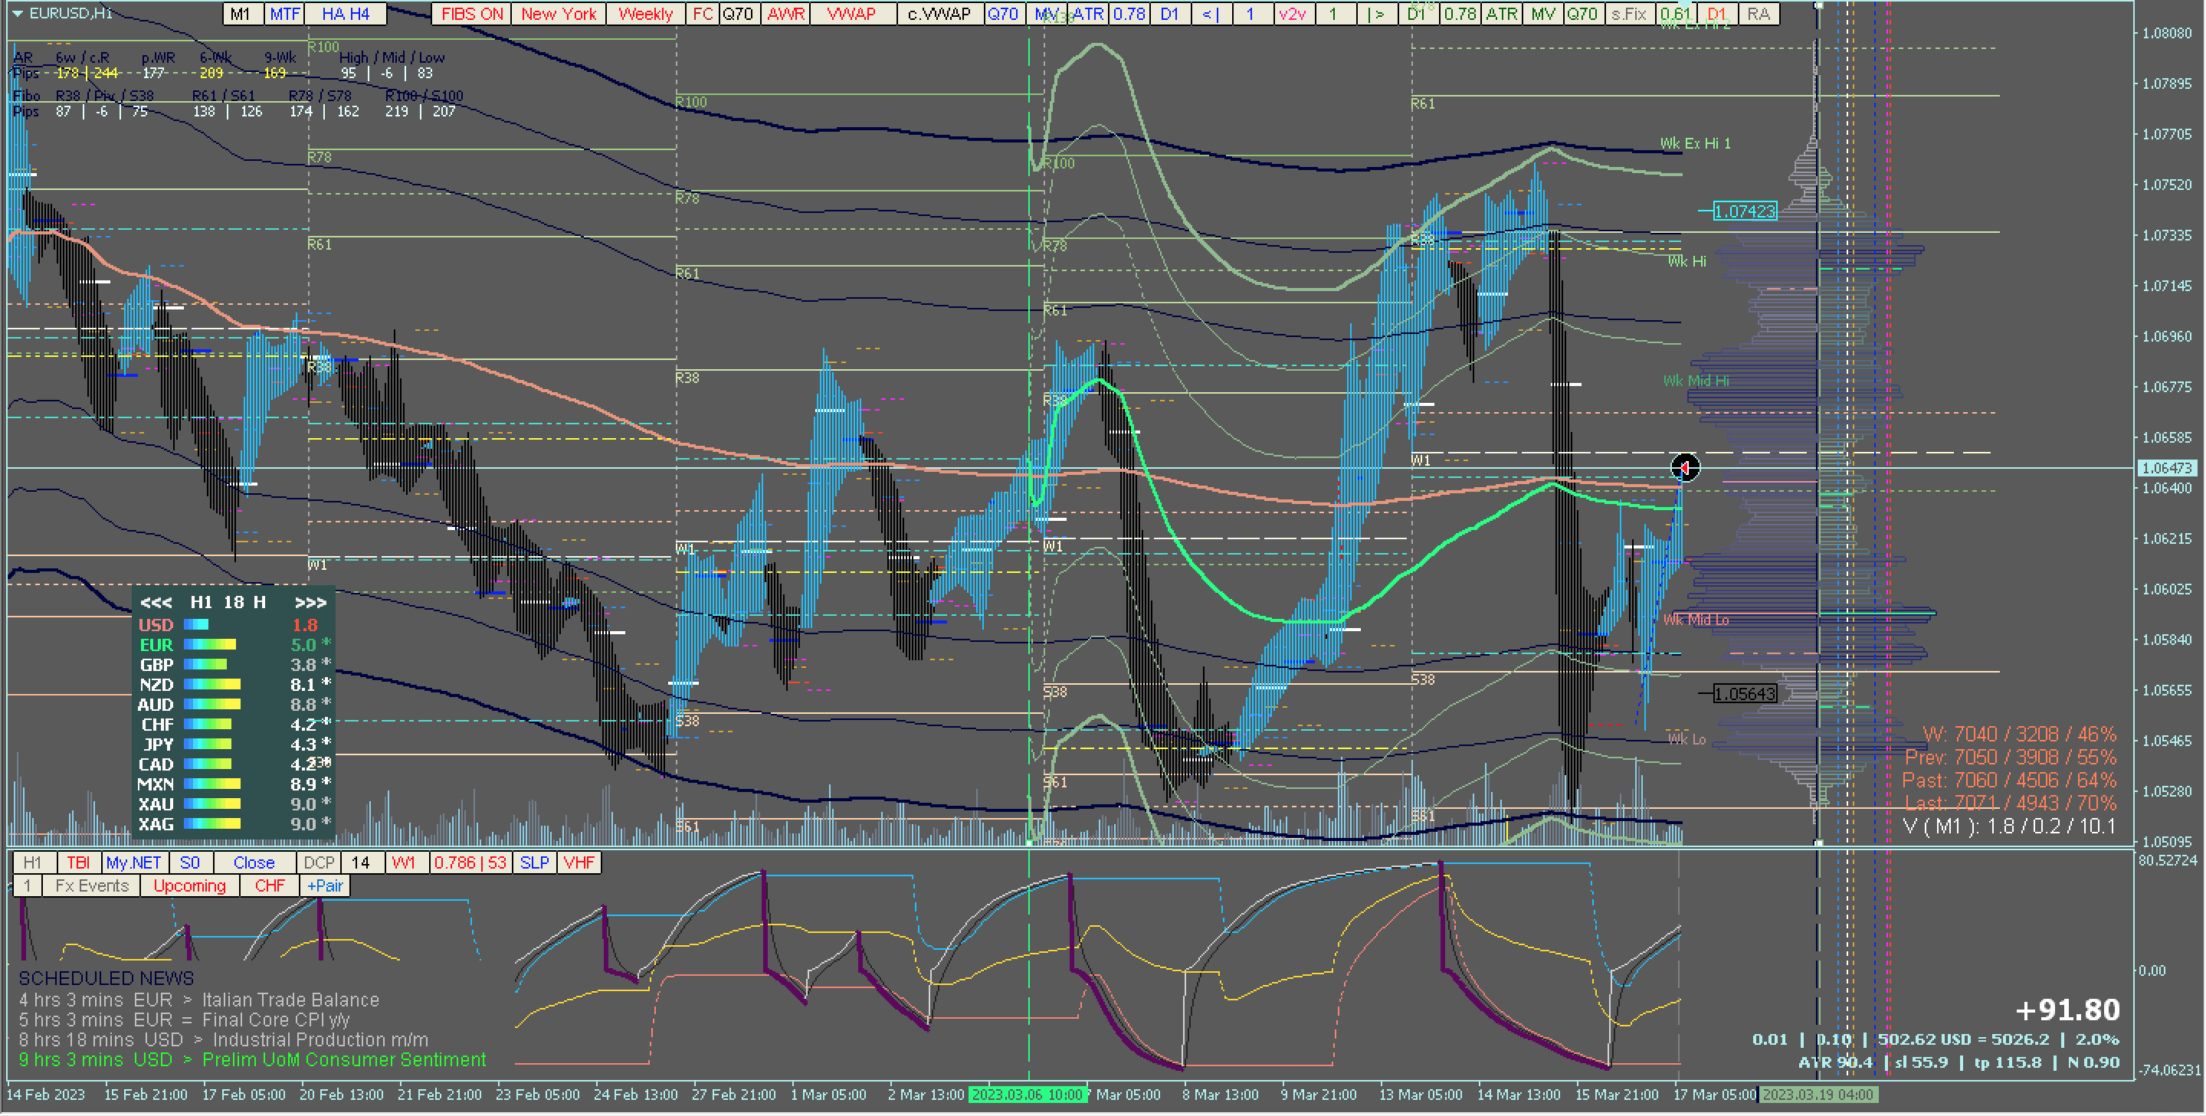Toggle the VWAP indicator button

click(851, 14)
